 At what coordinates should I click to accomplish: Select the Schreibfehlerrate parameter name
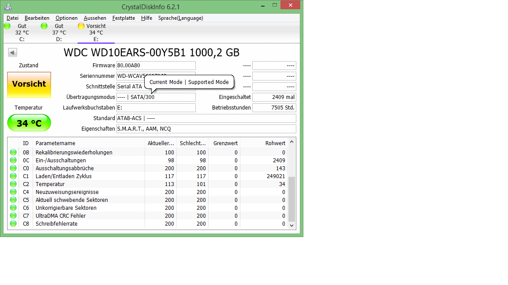(x=56, y=223)
